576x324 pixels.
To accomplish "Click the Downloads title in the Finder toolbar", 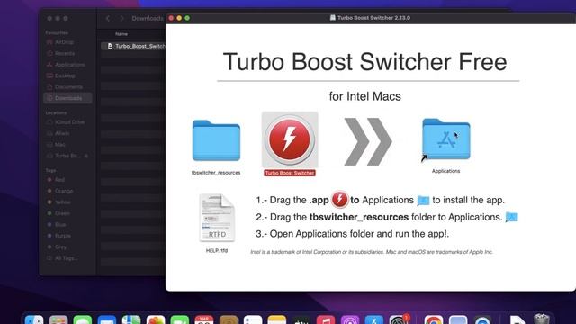I will (x=148, y=18).
